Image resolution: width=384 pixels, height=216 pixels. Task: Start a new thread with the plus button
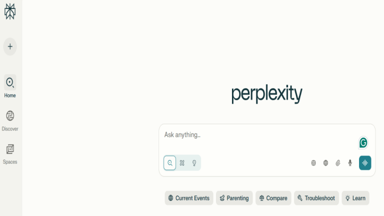click(x=10, y=46)
